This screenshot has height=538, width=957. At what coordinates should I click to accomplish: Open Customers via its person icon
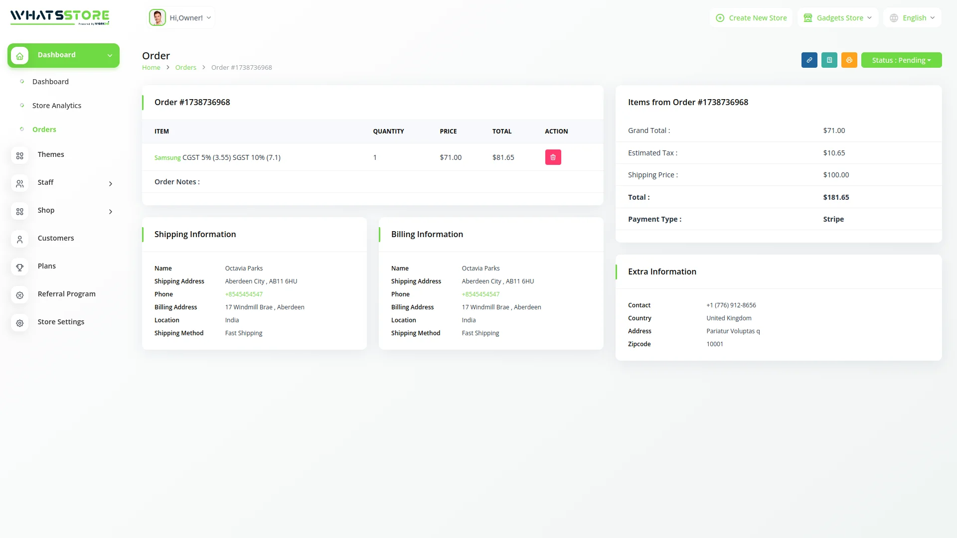coord(20,239)
